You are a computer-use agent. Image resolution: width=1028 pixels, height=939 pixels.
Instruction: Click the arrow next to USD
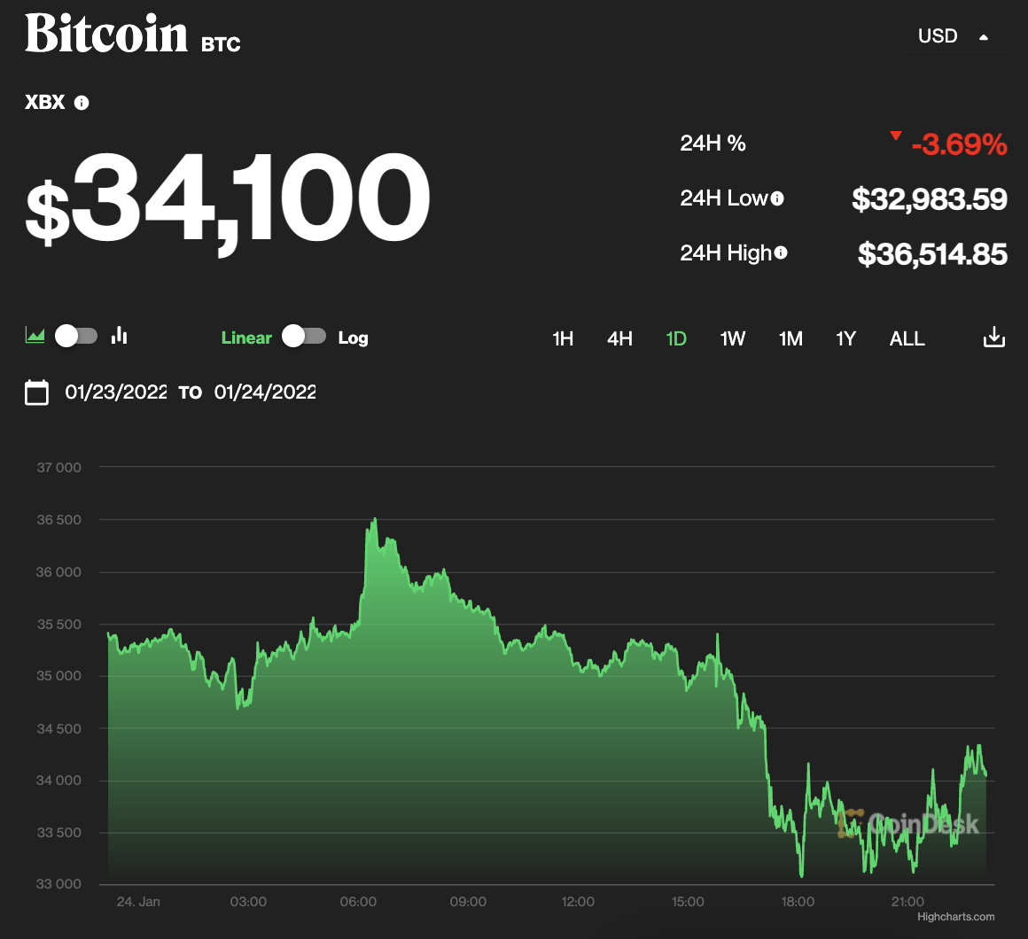click(984, 36)
